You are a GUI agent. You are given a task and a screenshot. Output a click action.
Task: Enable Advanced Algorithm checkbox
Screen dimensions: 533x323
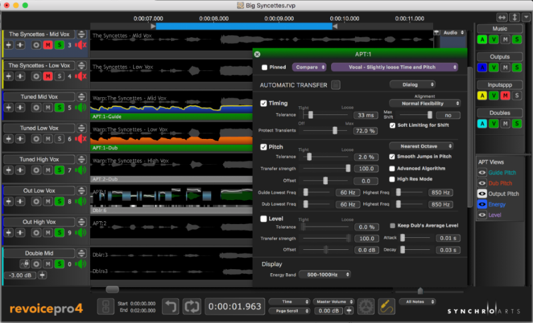click(x=392, y=168)
